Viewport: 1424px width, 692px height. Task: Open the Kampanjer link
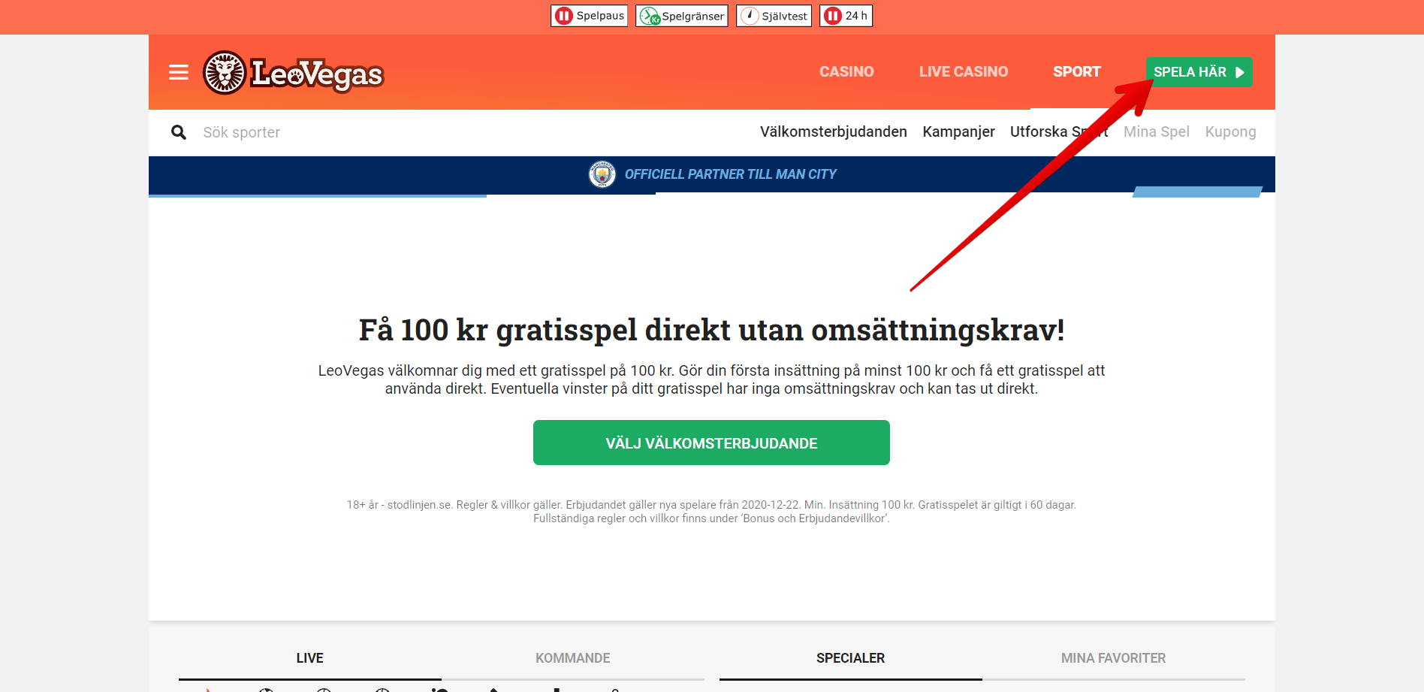pyautogui.click(x=959, y=131)
